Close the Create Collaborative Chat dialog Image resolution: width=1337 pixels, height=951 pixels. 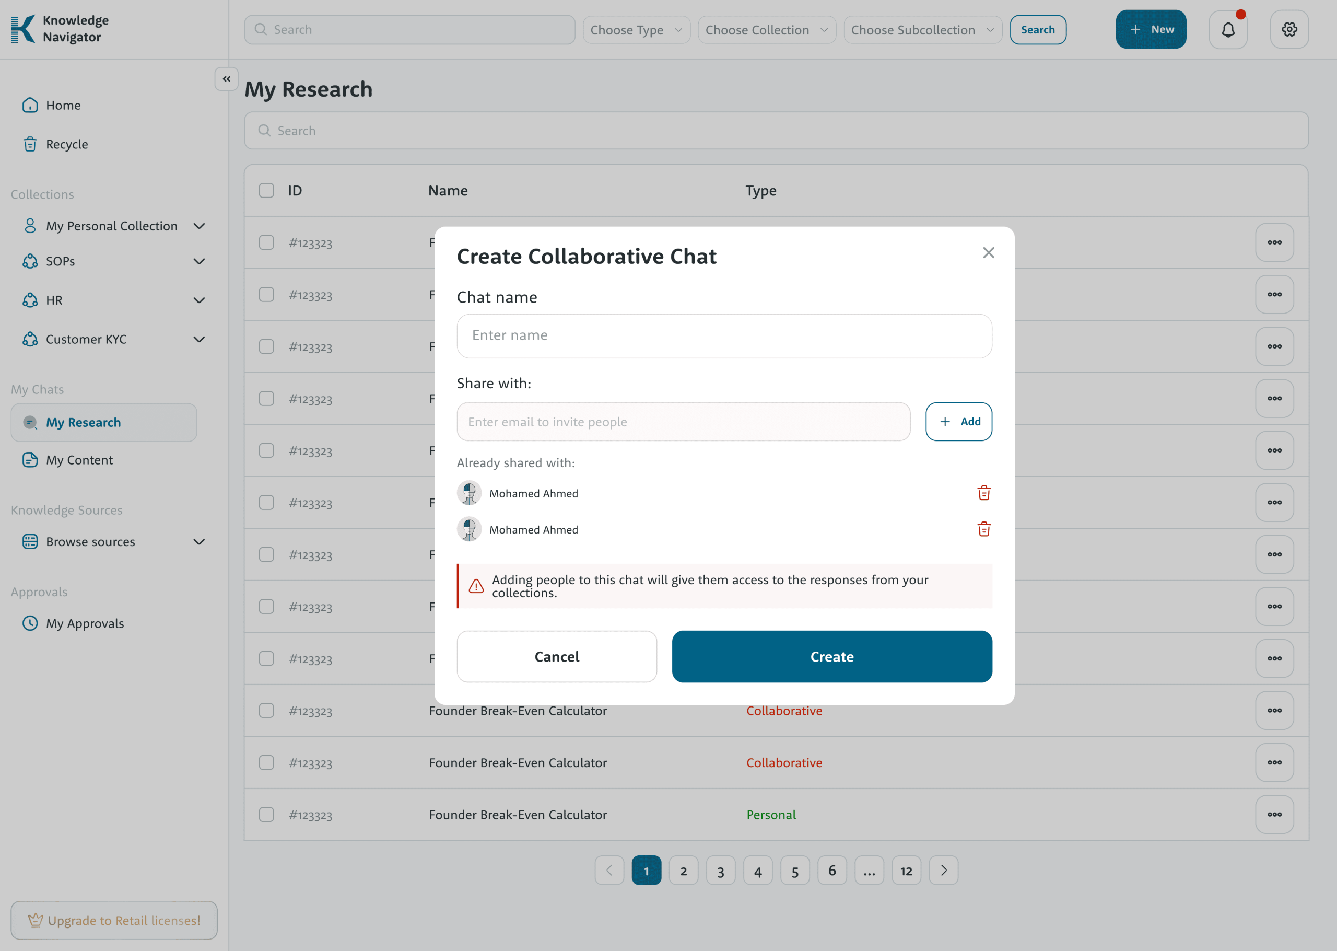point(988,252)
